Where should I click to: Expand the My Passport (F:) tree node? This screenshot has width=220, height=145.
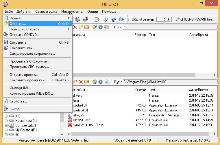[x=6, y=130]
